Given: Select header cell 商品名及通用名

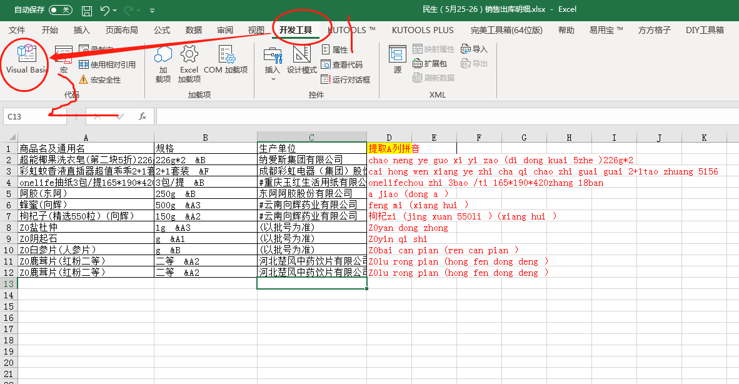Looking at the screenshot, I should (x=86, y=148).
